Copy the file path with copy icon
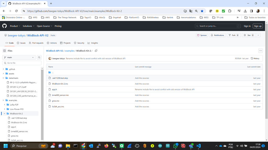The height and width of the screenshot is (150, 268). pyautogui.click(x=96, y=51)
